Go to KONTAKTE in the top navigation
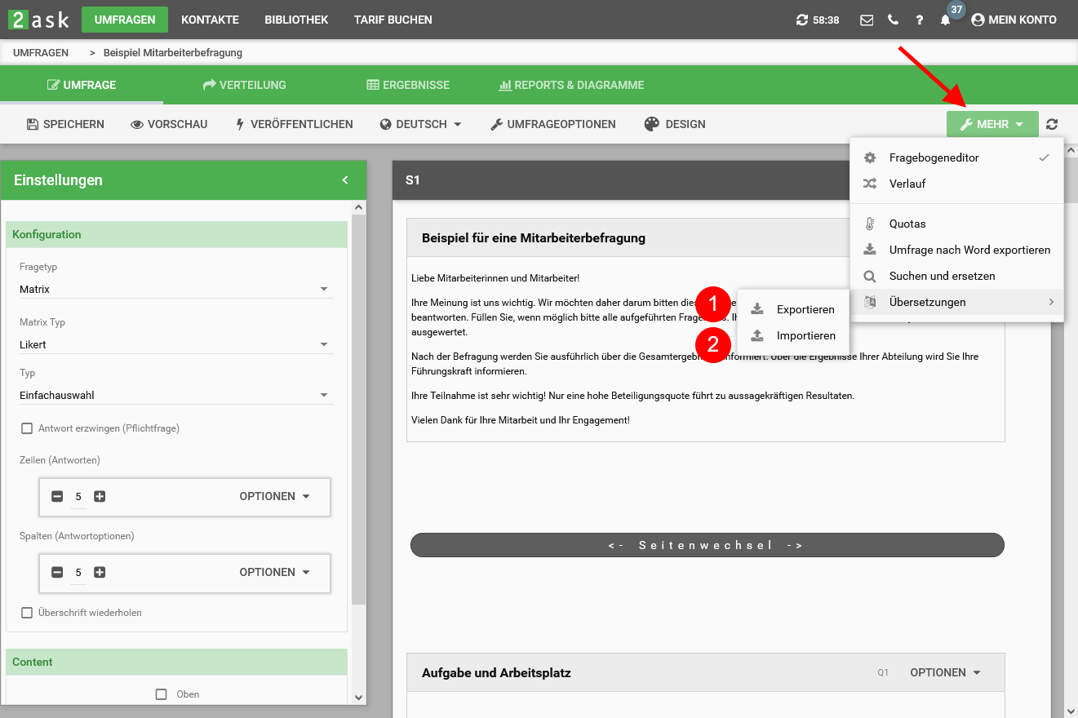This screenshot has width=1078, height=718. tap(210, 20)
